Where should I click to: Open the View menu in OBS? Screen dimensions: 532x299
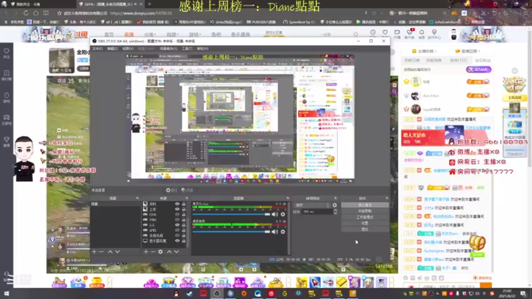tap(128, 49)
